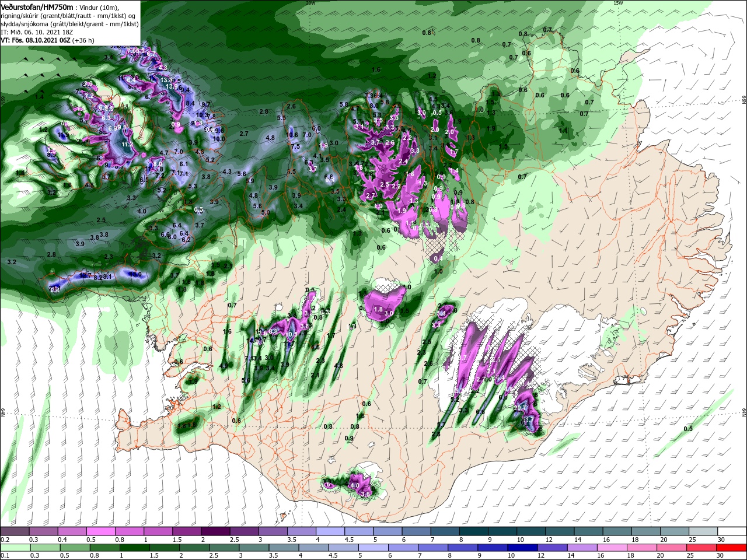747x560 pixels.
Task: Select the bright pink snow swatch at 0.5
Action: pos(100,531)
